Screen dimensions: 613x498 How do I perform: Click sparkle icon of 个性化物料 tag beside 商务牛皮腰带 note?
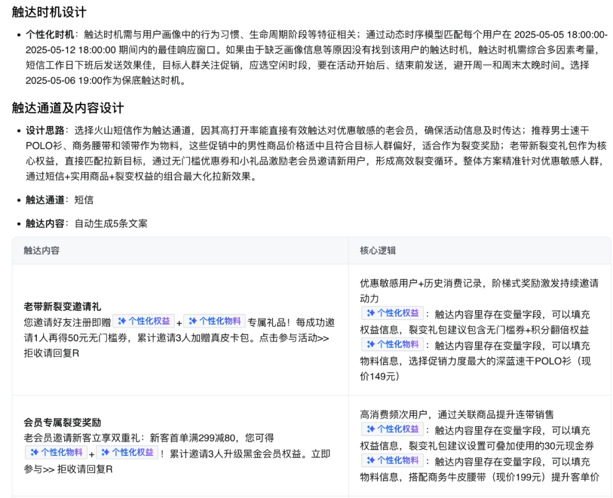(370, 461)
